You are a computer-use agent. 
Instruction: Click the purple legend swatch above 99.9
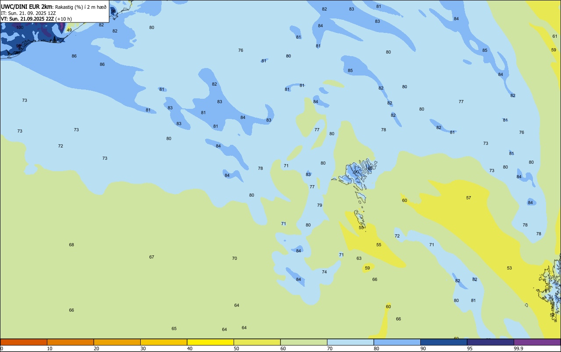click(x=537, y=342)
